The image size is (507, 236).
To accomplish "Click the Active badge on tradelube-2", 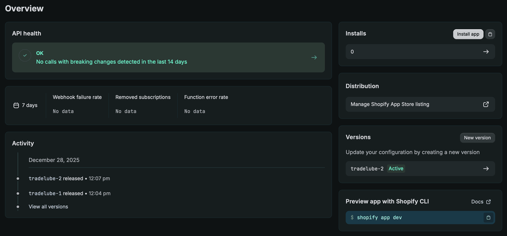I will 396,169.
